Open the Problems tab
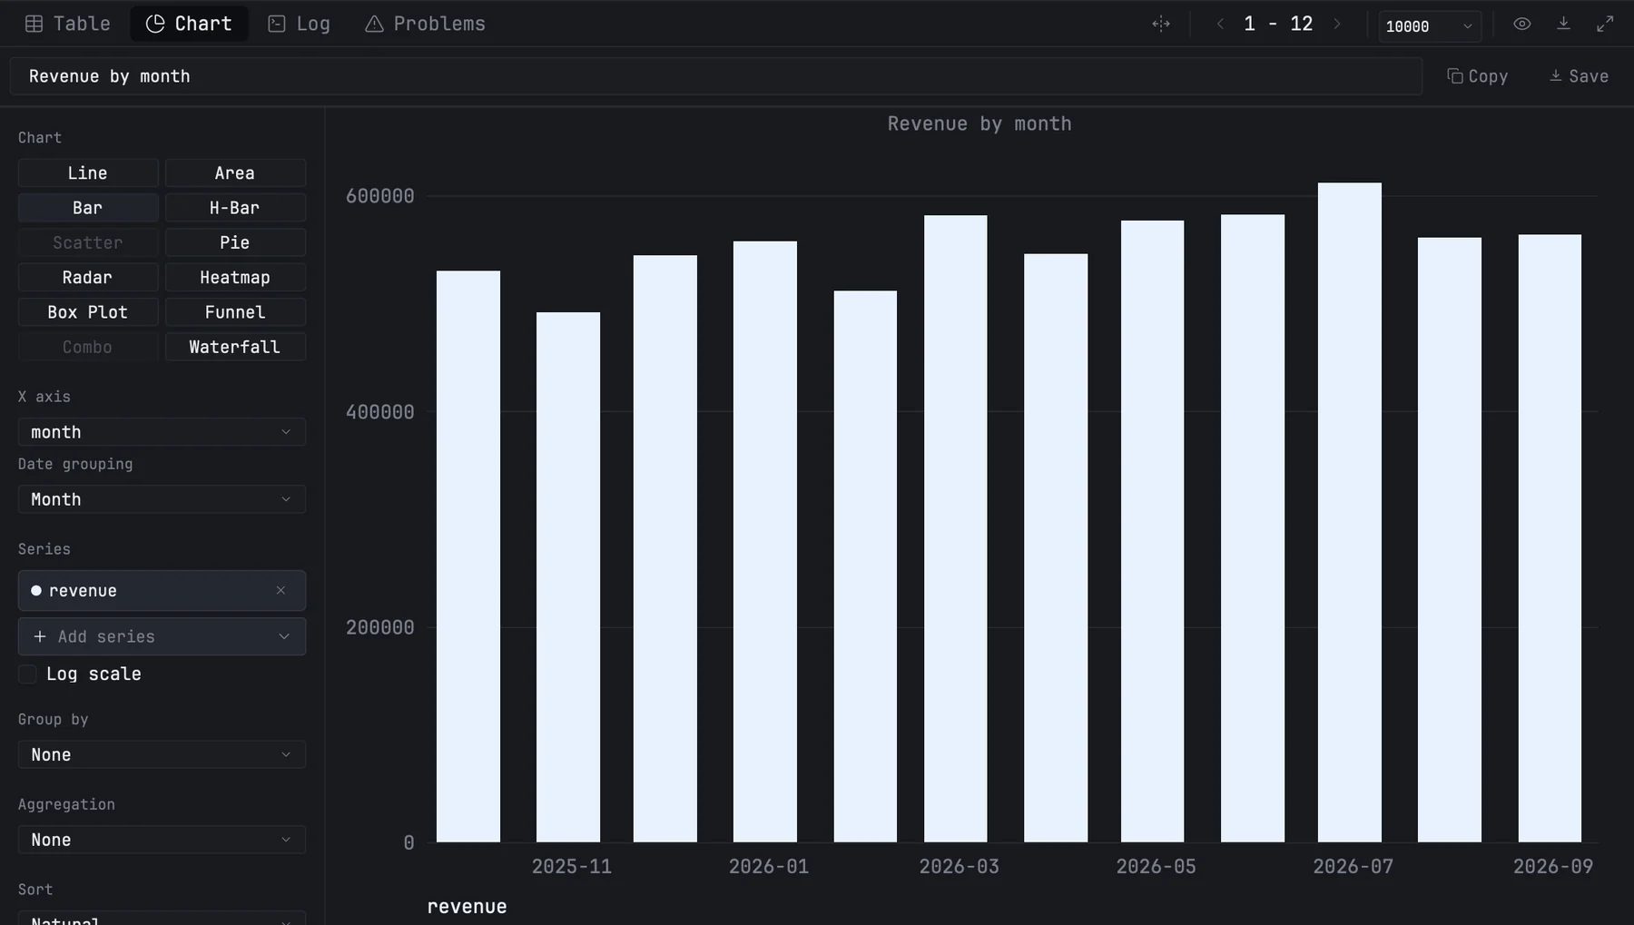The width and height of the screenshot is (1634, 925). [x=425, y=24]
